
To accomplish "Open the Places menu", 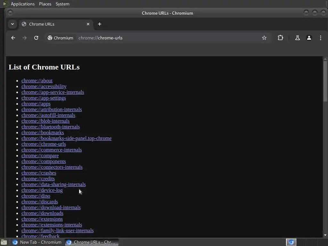I will tap(45, 4).
